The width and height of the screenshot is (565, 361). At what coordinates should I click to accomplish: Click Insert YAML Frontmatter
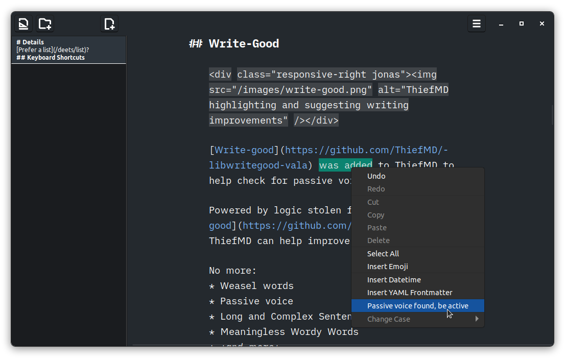point(410,292)
